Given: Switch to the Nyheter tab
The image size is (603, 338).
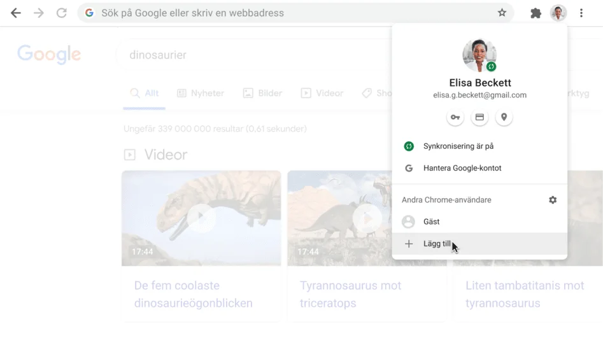Looking at the screenshot, I should coord(201,93).
